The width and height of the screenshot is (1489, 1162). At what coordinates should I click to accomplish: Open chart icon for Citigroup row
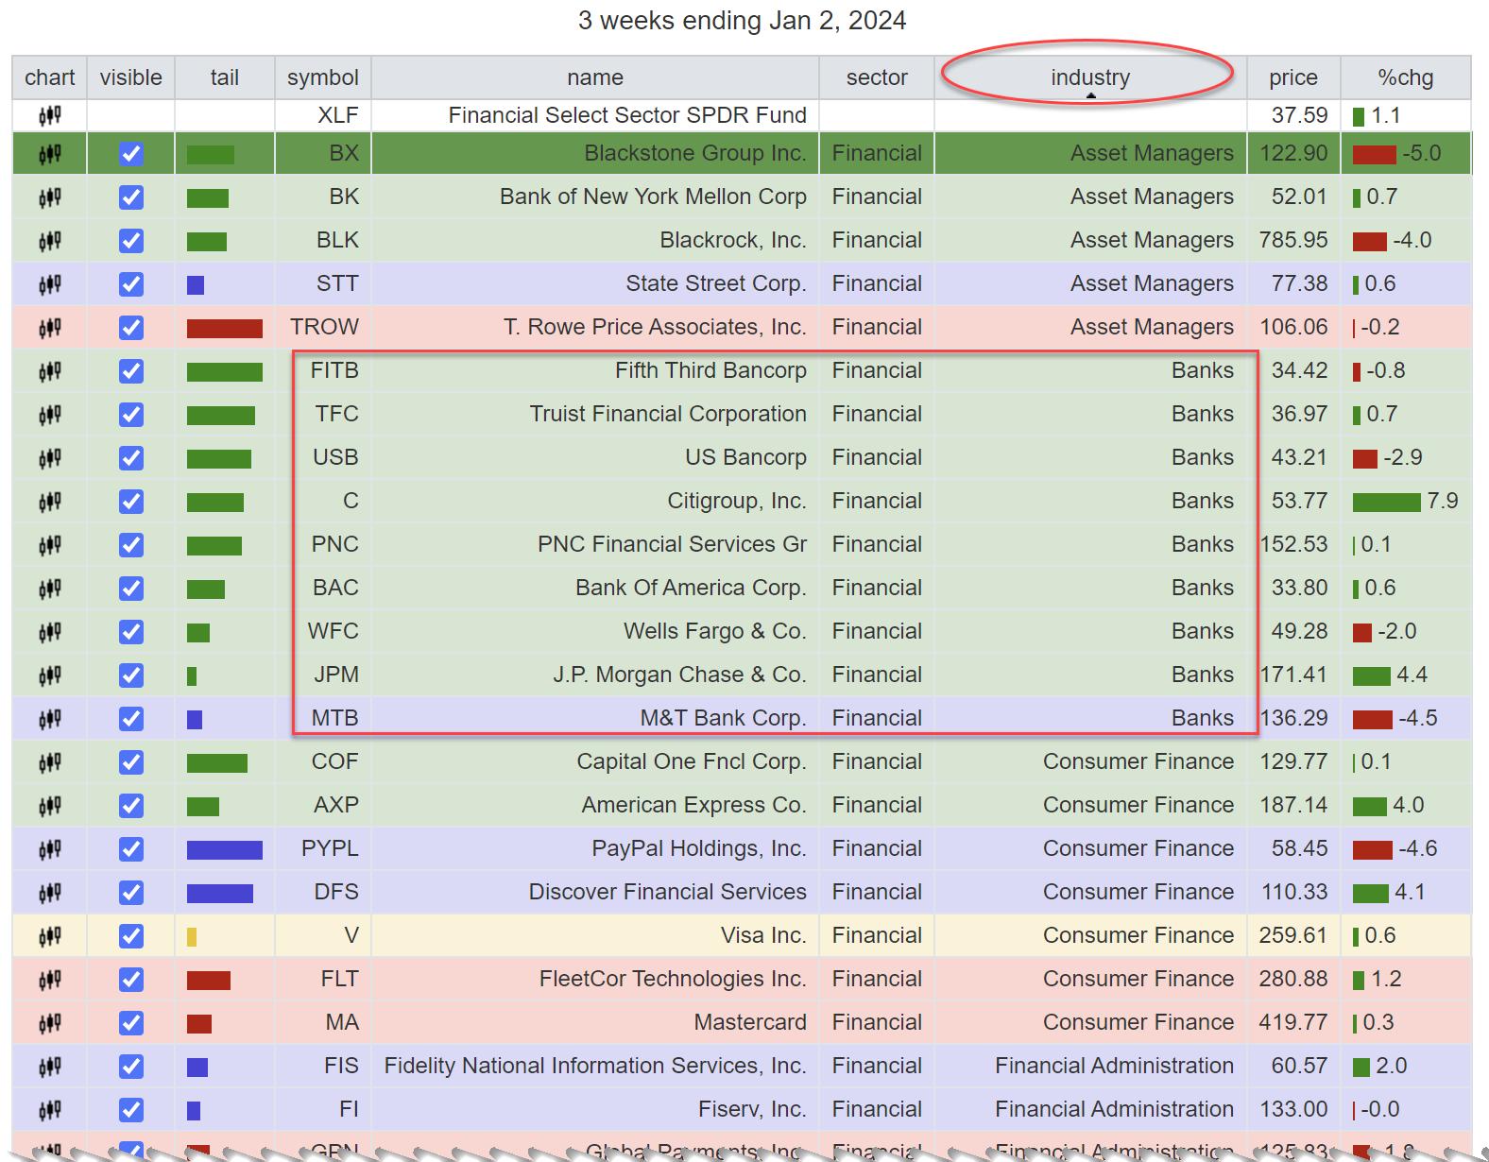pyautogui.click(x=49, y=502)
